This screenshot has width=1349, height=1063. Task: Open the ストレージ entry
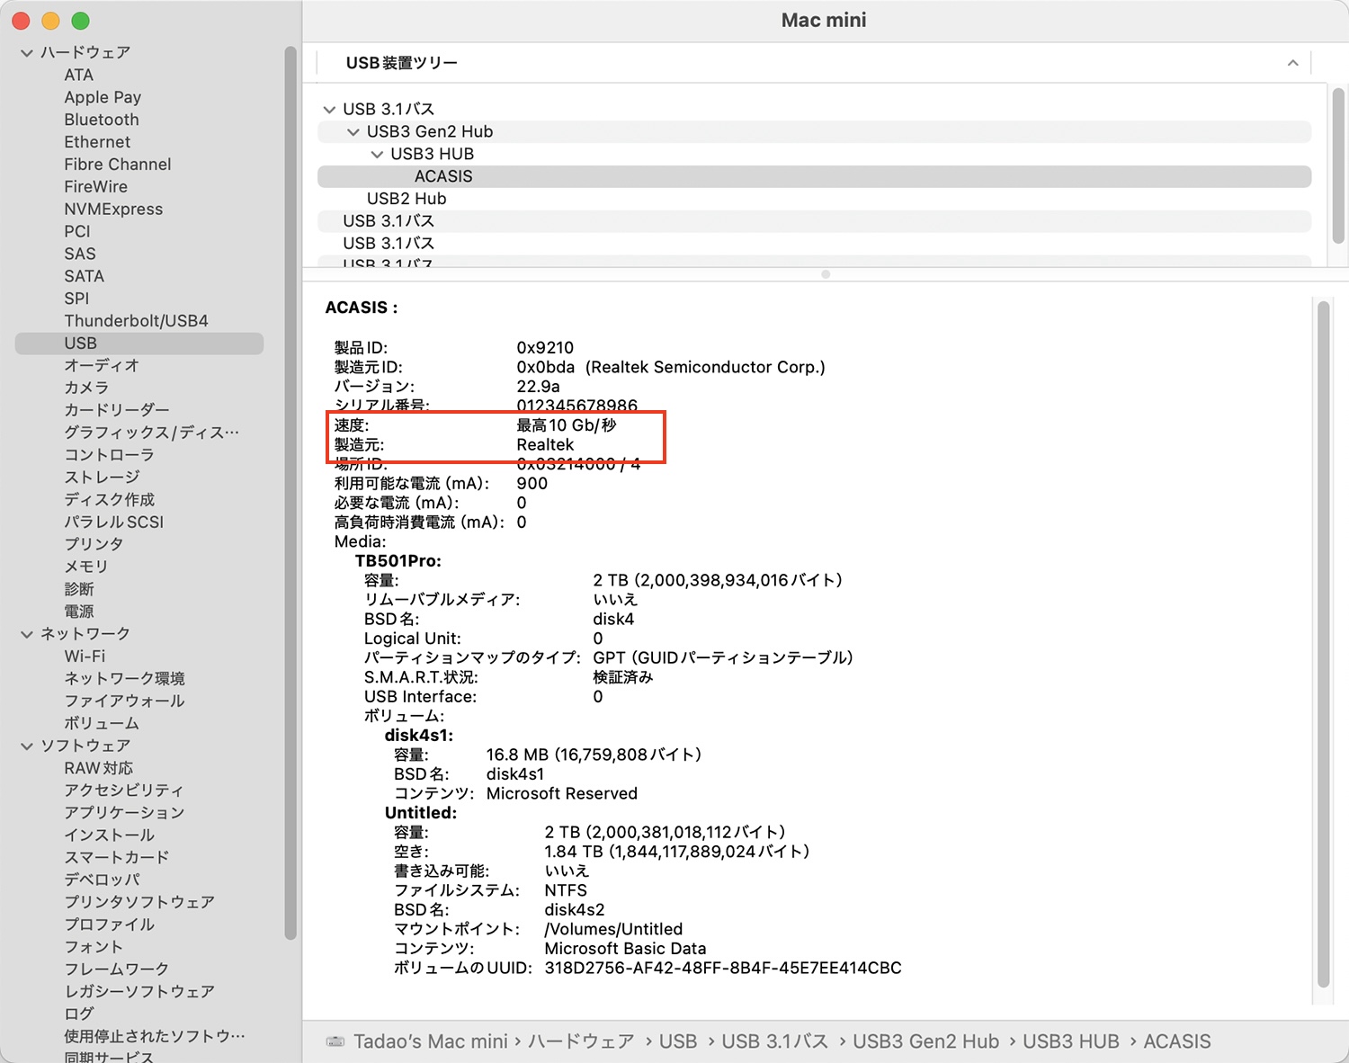click(x=102, y=478)
